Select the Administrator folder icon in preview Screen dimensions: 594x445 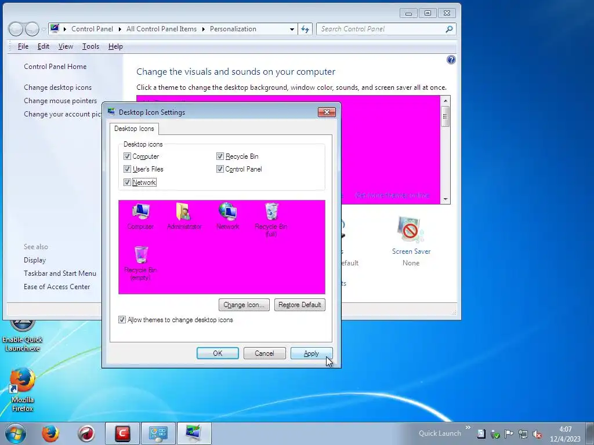click(x=184, y=216)
